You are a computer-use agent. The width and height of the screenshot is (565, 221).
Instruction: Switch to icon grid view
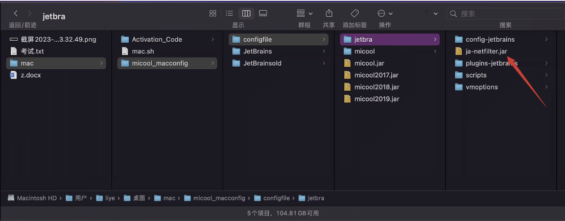pyautogui.click(x=213, y=13)
